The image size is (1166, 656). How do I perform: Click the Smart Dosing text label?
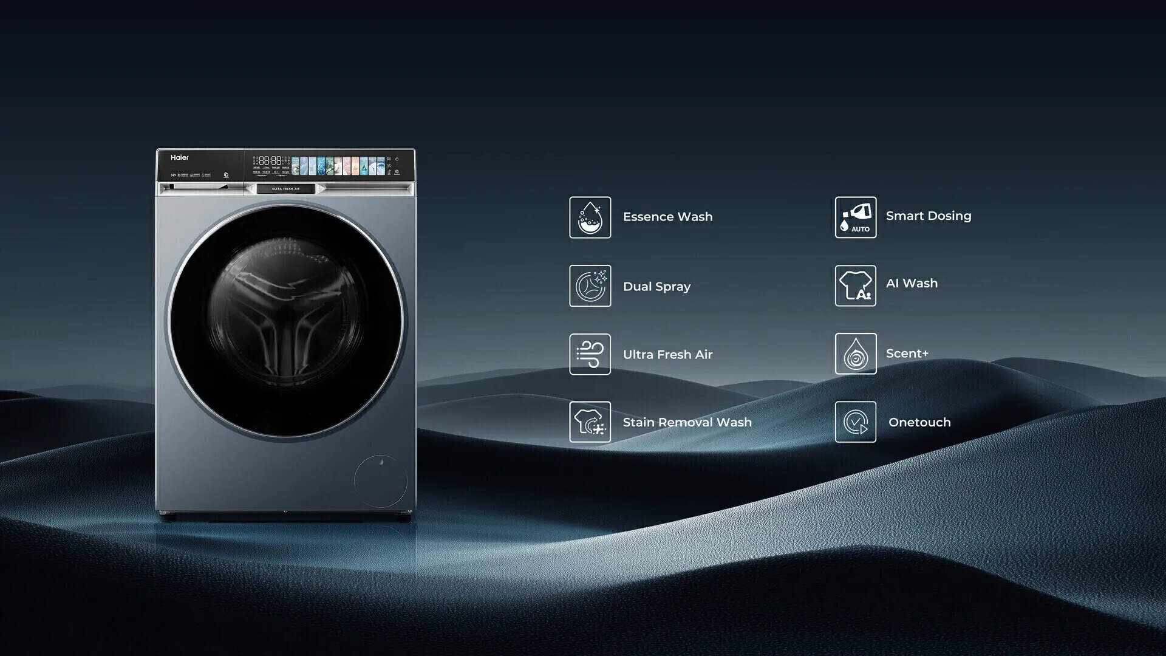[928, 216]
